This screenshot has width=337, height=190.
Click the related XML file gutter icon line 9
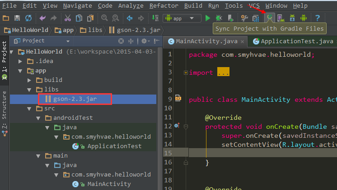(178, 98)
